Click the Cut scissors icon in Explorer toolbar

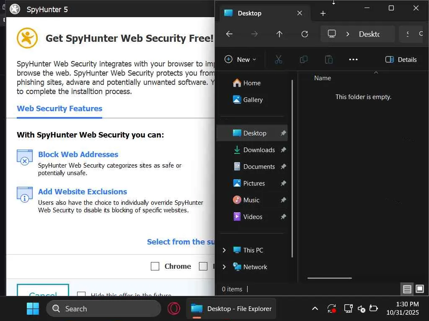278,59
